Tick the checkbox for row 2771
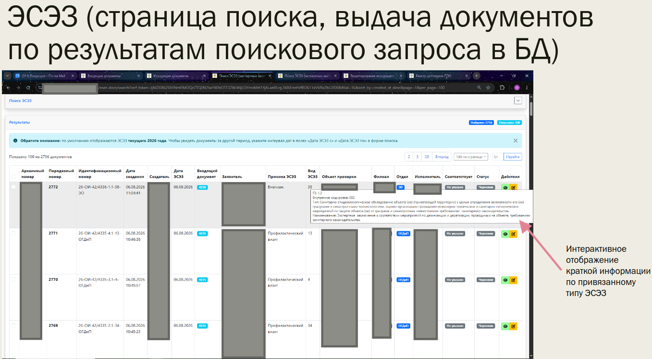The image size is (652, 359). [13, 234]
